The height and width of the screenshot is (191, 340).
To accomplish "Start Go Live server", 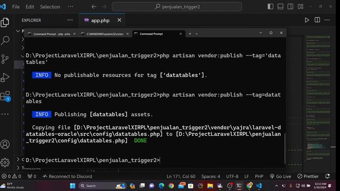I will pyautogui.click(x=280, y=176).
